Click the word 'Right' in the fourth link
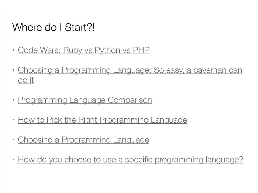This screenshot has height=193, width=258. [x=89, y=120]
